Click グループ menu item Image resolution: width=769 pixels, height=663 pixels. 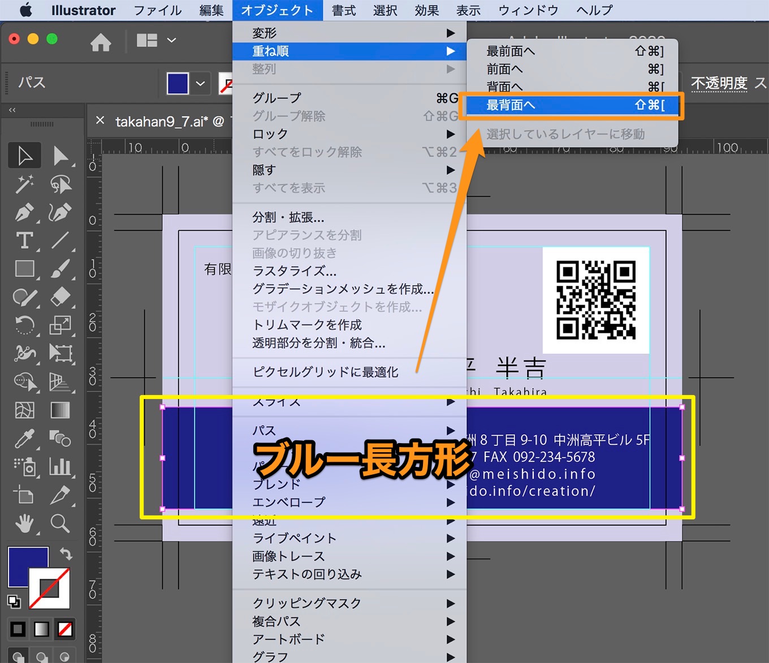point(349,98)
